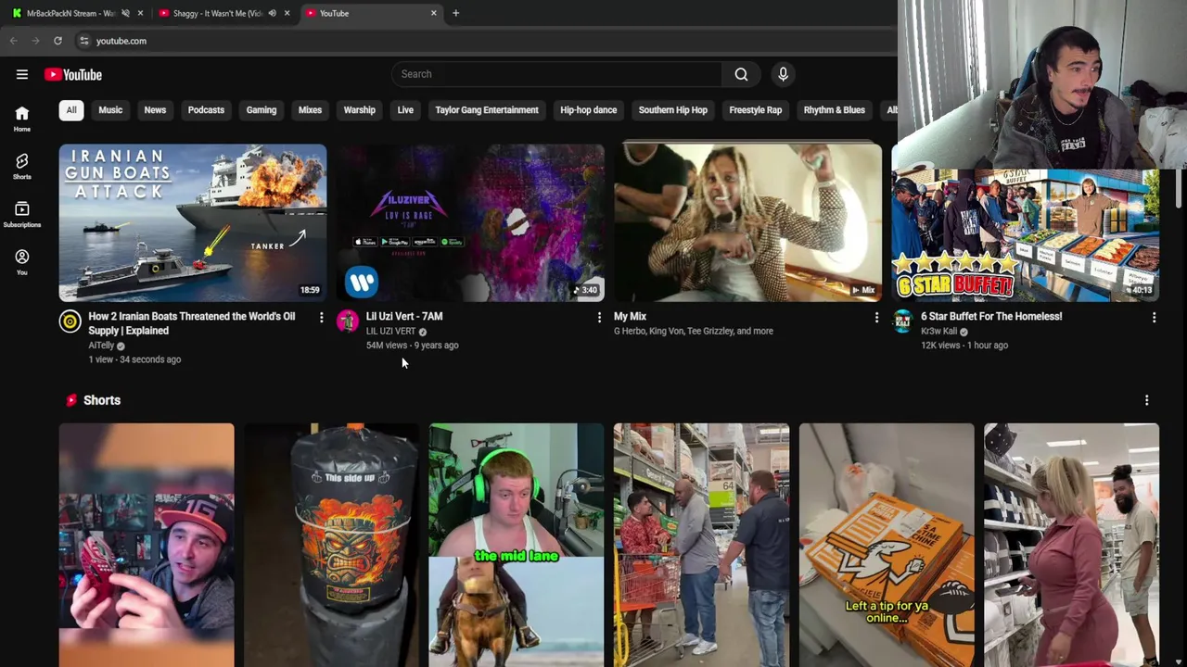Open options for Lil Uzi Vert 7AM

pyautogui.click(x=598, y=318)
